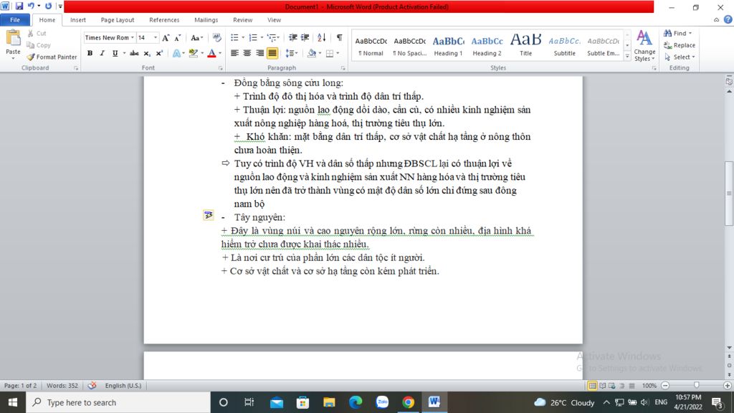Toggle italic formatting

[x=102, y=53]
